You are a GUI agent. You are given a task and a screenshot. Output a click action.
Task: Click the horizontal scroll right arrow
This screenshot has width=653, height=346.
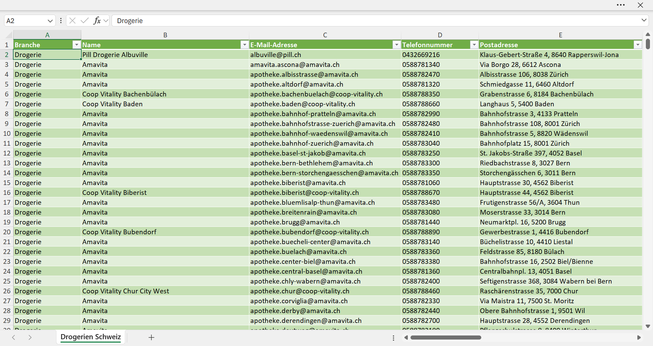pyautogui.click(x=639, y=338)
